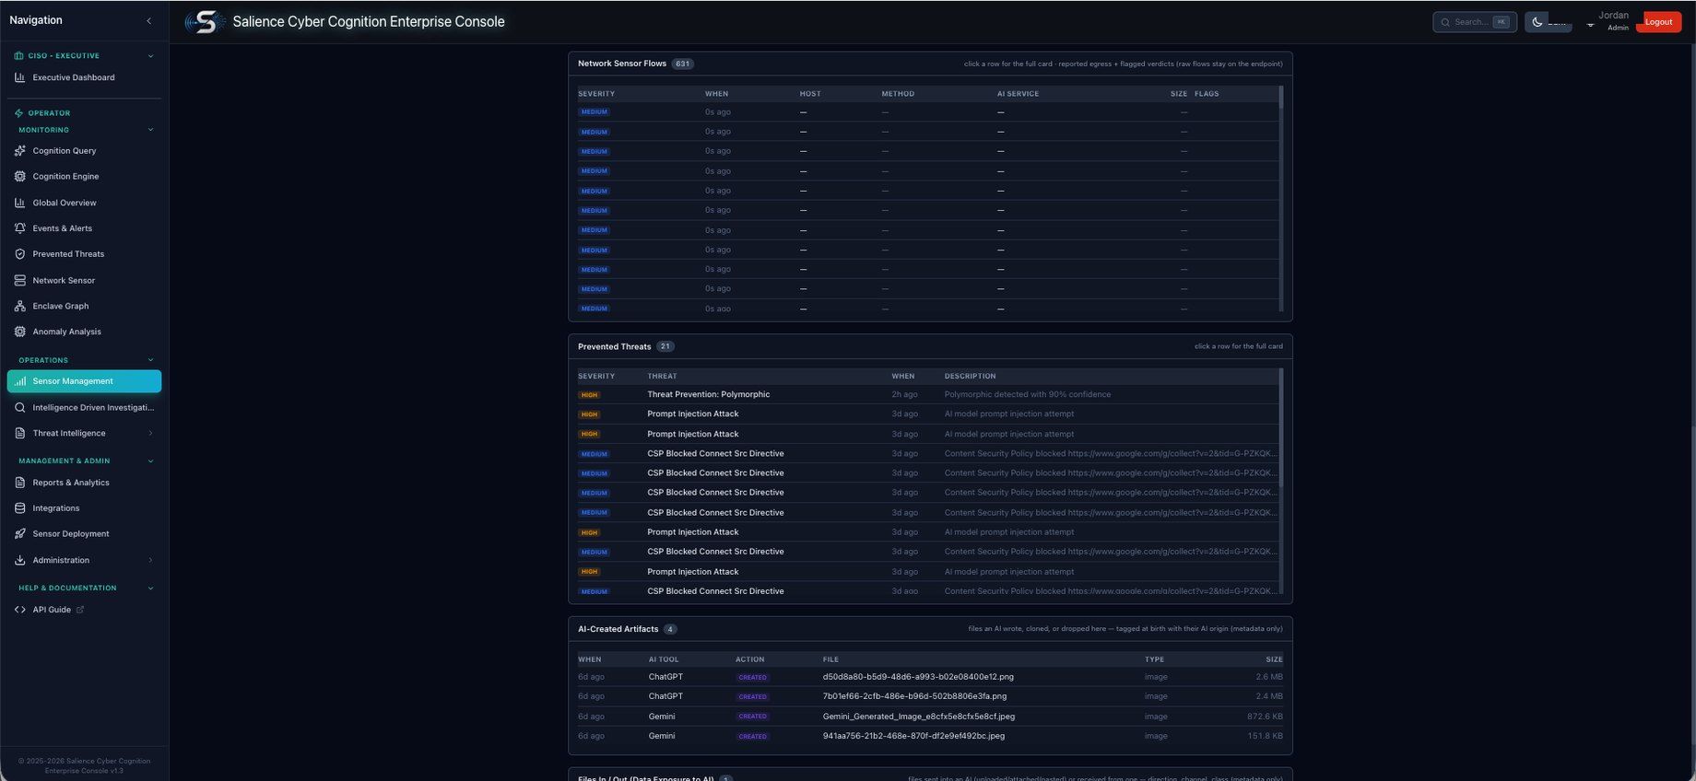
Task: Click the 941aa756-21b2-468e-870f-df2e9ef492bc.jpeg file name
Action: [x=913, y=736]
